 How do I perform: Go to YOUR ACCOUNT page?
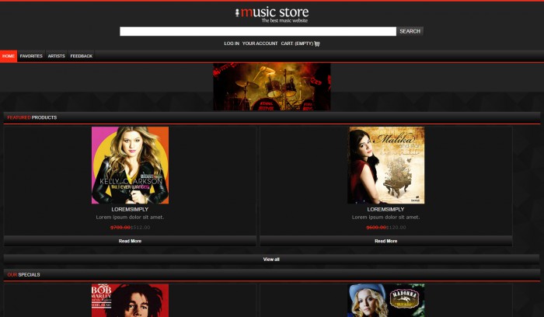click(x=260, y=44)
